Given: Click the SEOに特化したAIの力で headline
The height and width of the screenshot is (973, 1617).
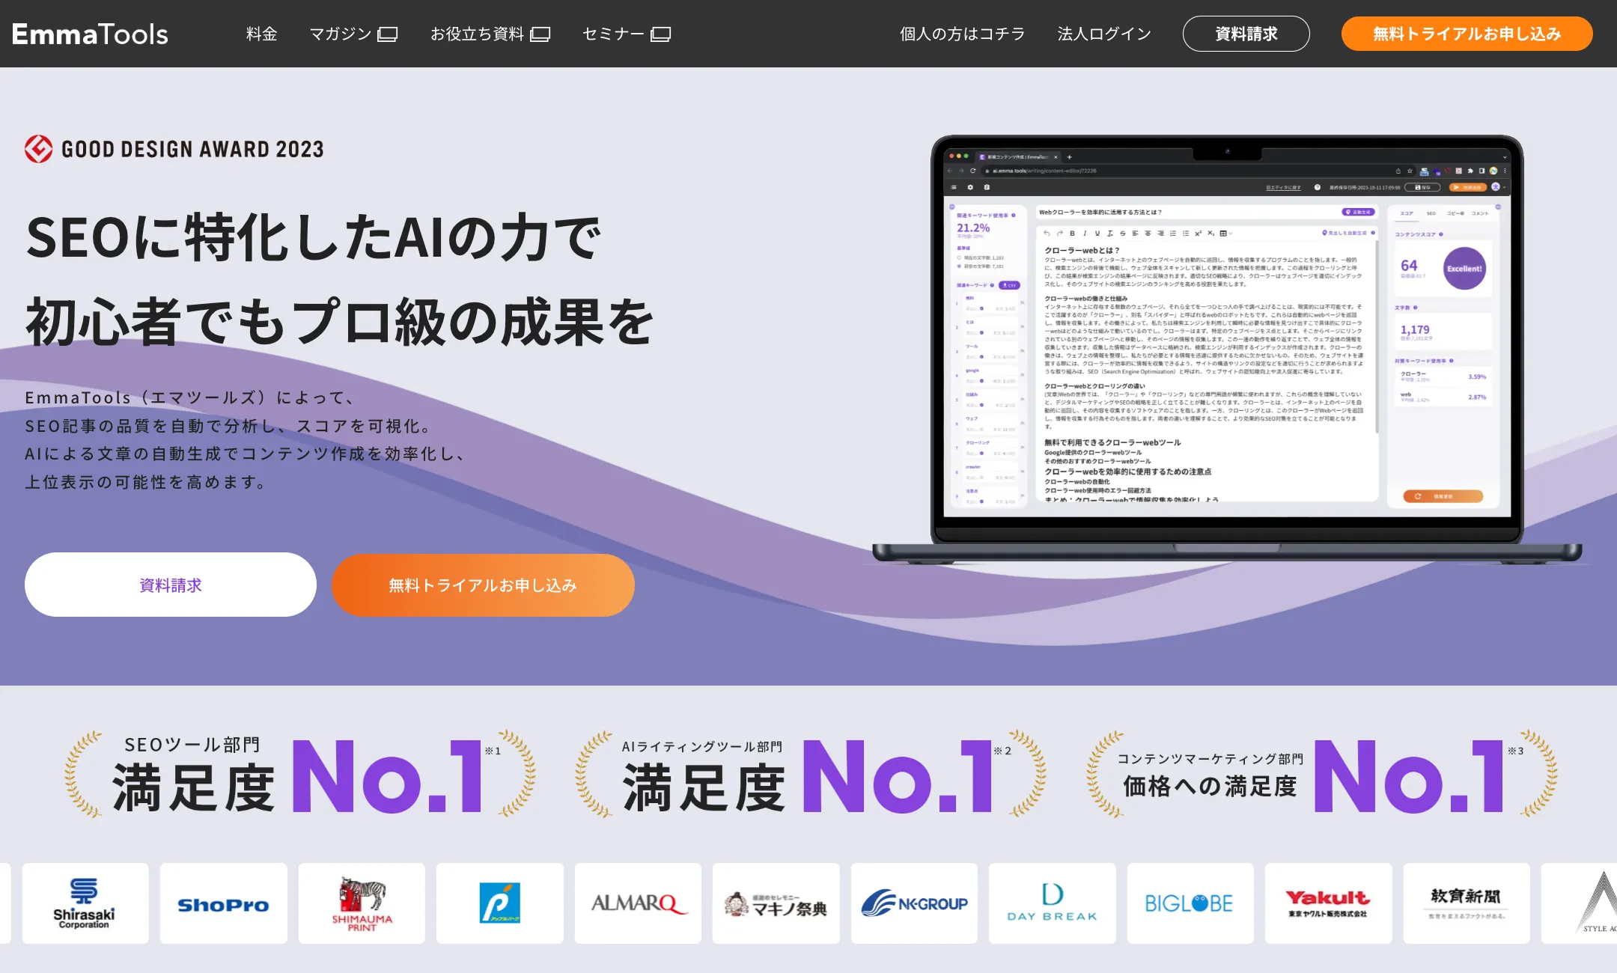Looking at the screenshot, I should (x=313, y=238).
